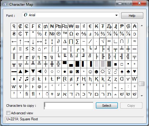Click the black heart suit symbol

pos(134,72)
